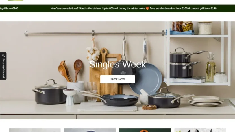Open the thumbnail with blue-rimmed item

click(90, 130)
